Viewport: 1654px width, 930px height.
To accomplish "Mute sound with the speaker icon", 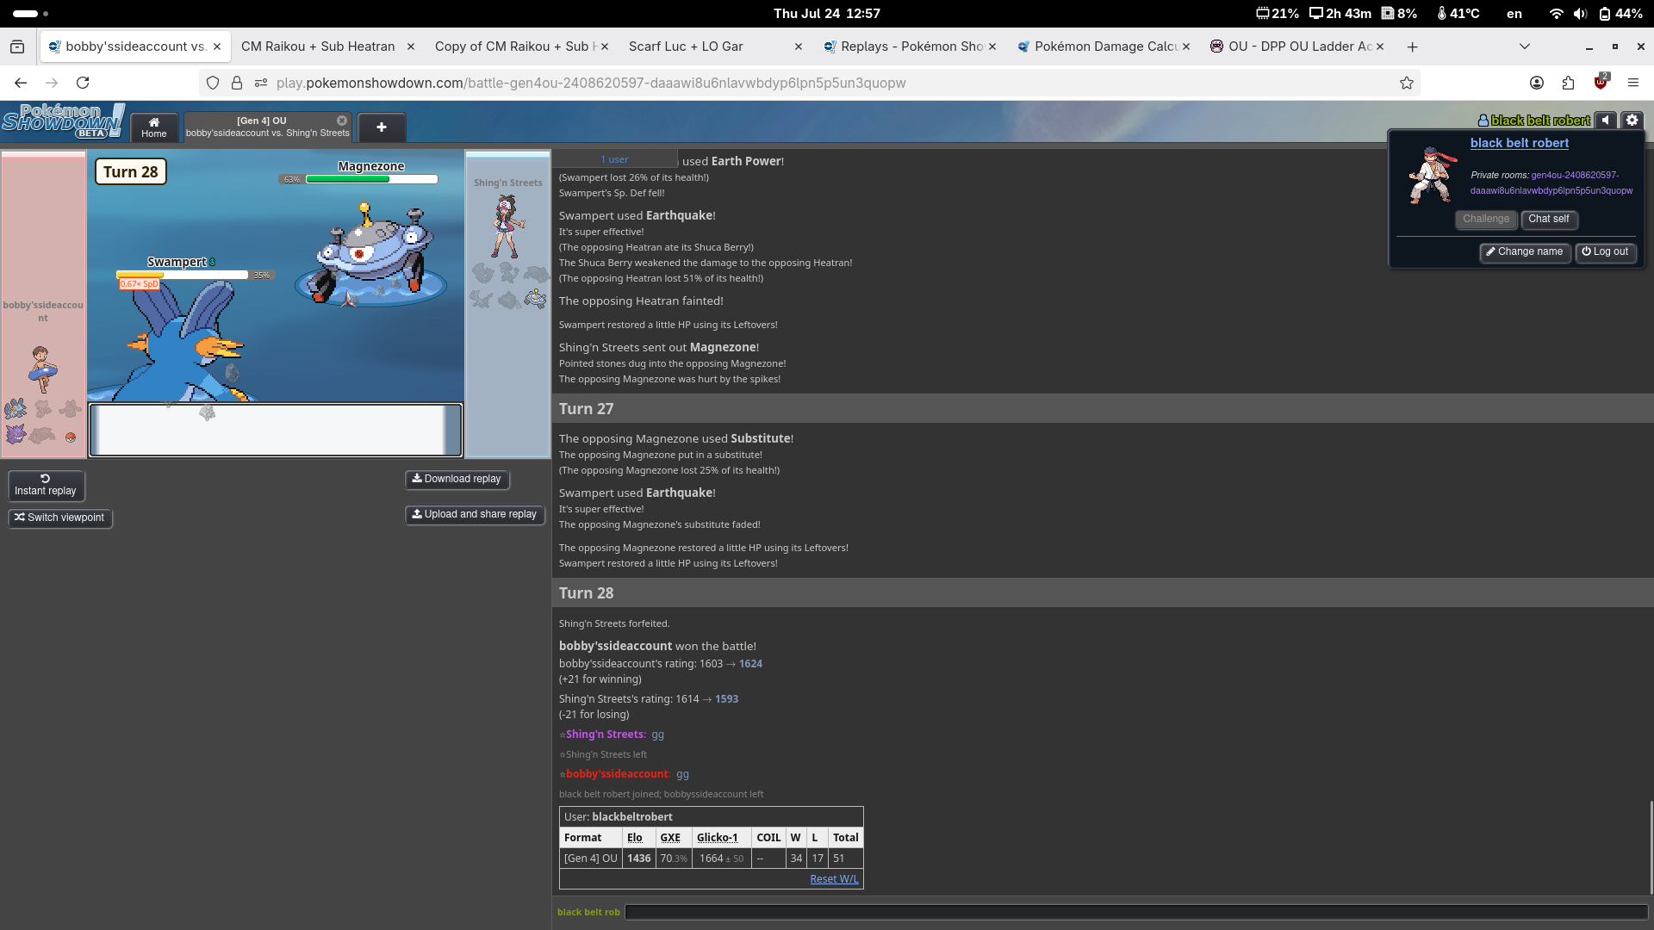I will tap(1606, 121).
